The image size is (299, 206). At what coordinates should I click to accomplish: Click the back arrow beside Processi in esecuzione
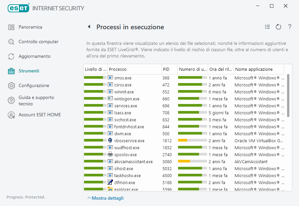[89, 27]
